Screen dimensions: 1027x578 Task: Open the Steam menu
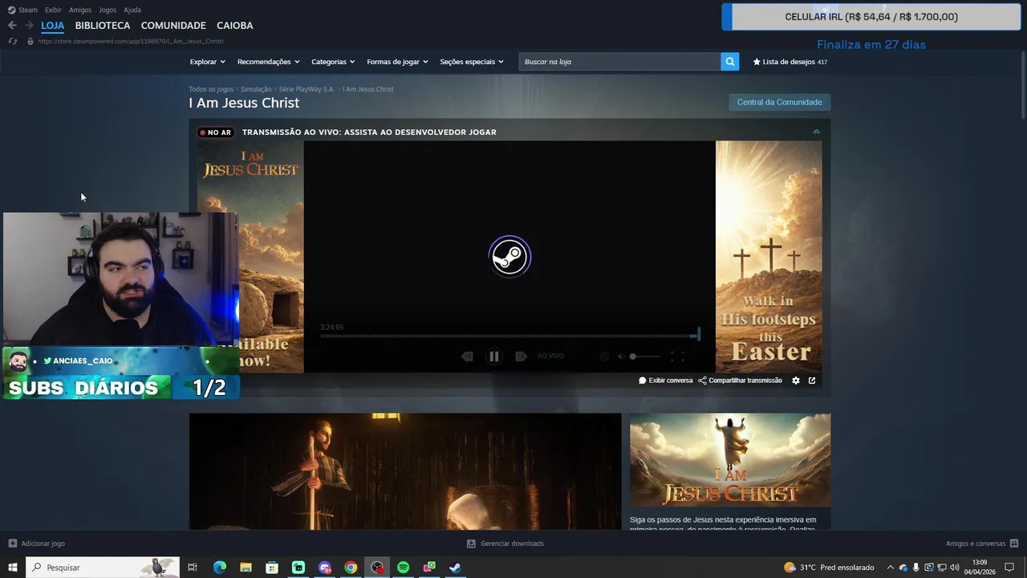coord(22,10)
